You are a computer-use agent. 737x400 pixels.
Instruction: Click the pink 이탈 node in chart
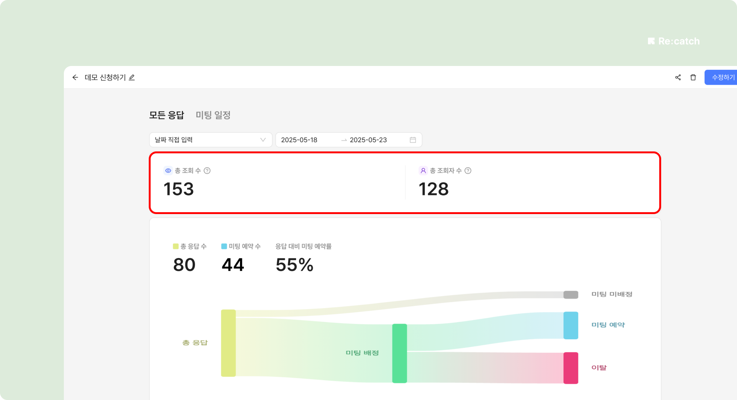point(571,368)
